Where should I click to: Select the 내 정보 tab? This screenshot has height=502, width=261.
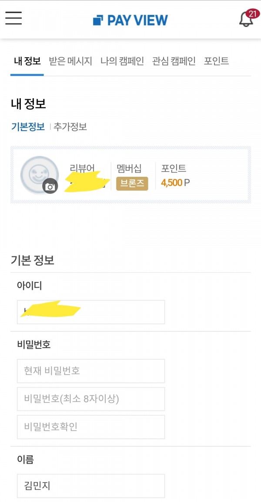pos(27,61)
